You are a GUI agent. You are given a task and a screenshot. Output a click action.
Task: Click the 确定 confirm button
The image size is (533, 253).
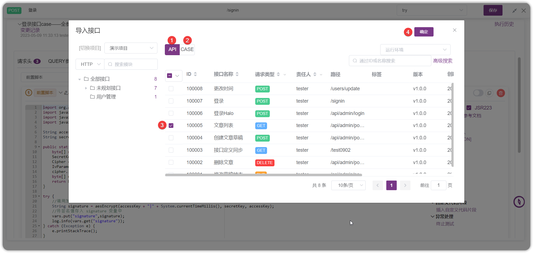pos(424,32)
